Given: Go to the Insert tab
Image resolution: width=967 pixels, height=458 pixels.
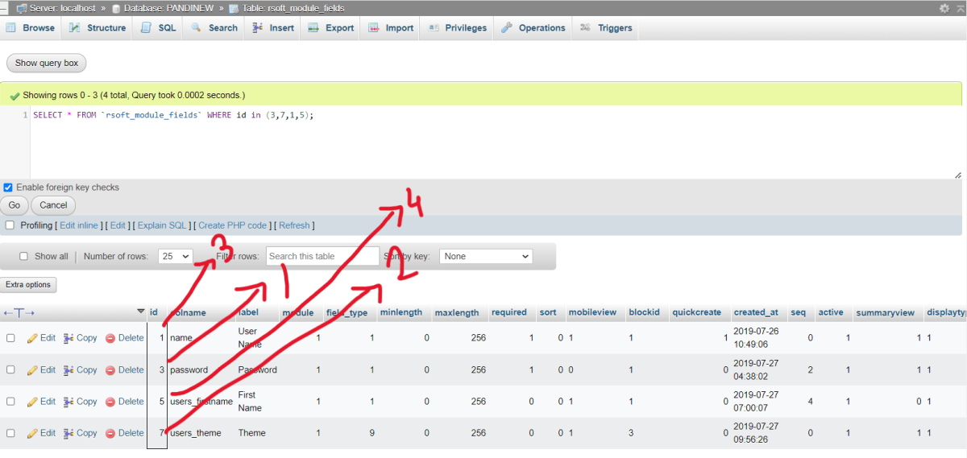Looking at the screenshot, I should click(273, 27).
